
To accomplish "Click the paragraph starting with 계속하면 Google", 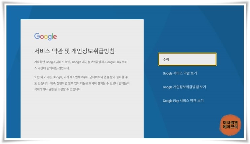I will click(x=81, y=65).
